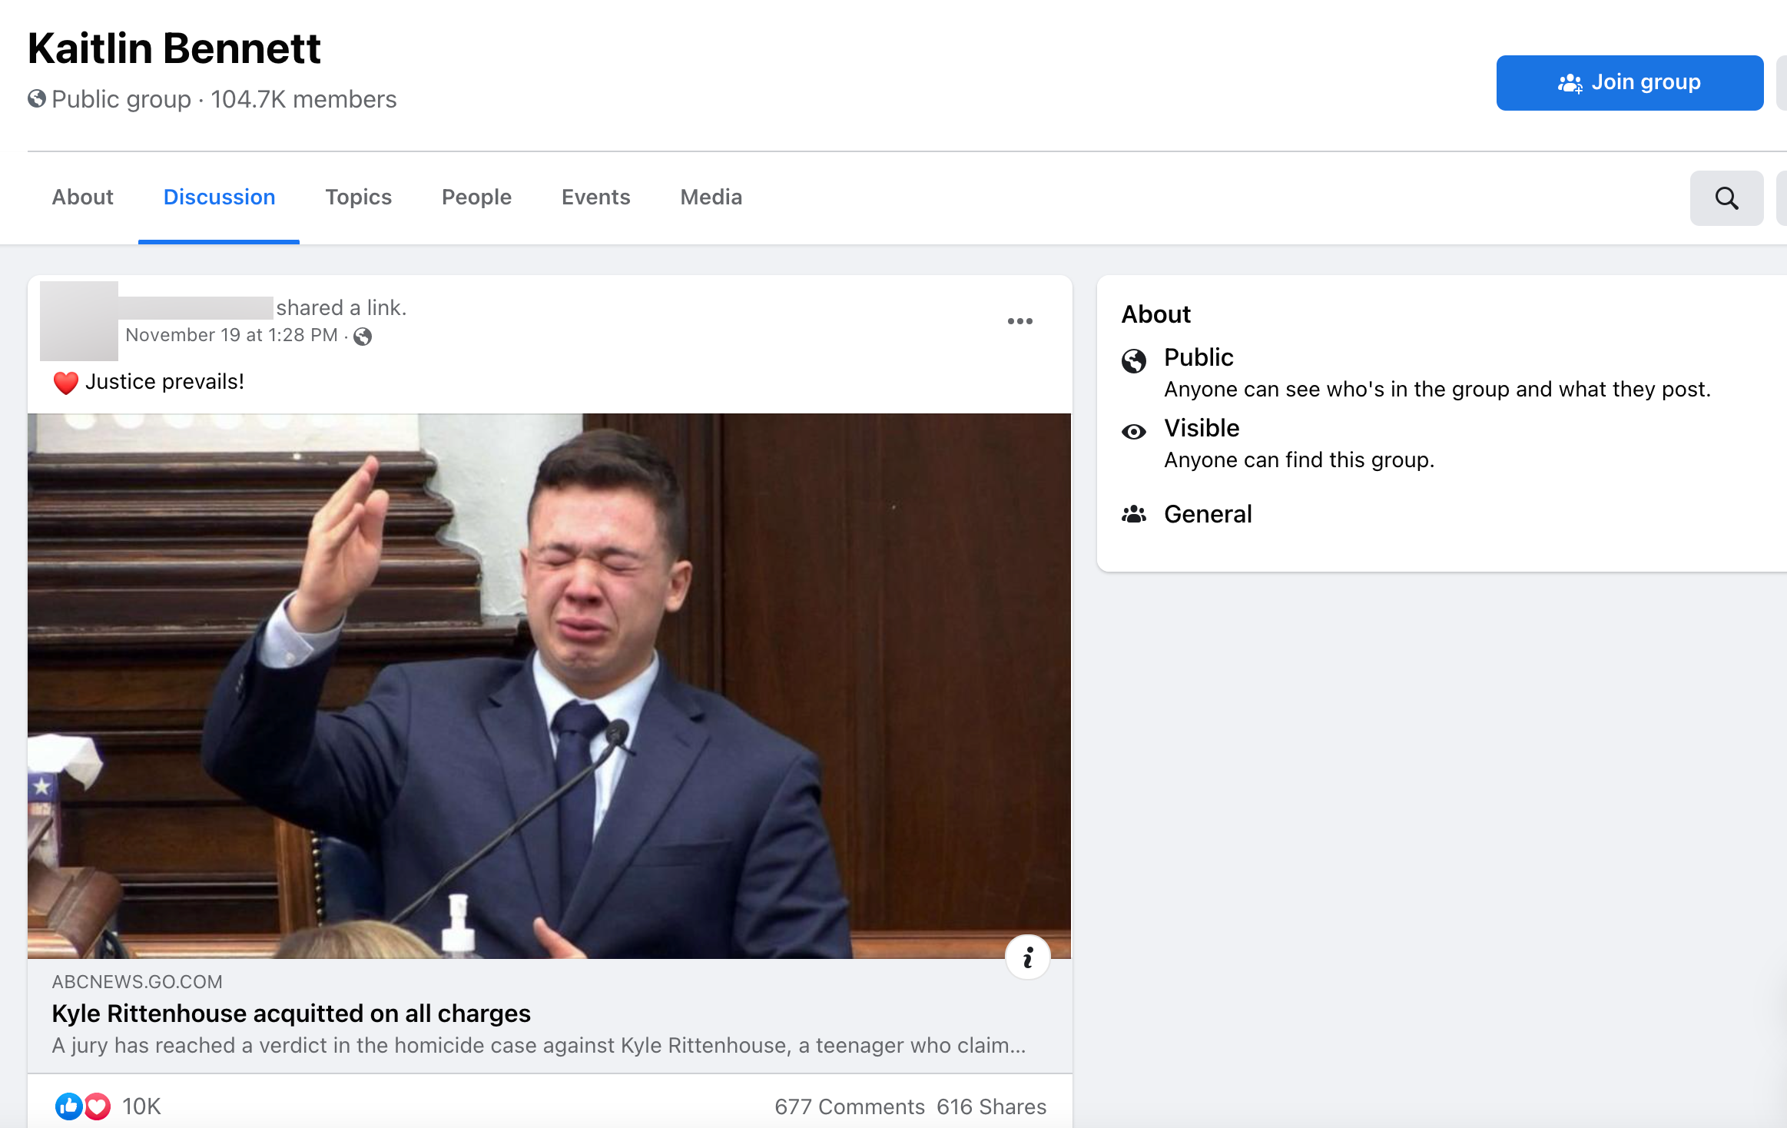The height and width of the screenshot is (1128, 1787).
Task: Switch to the Topics tab
Action: [x=358, y=197]
